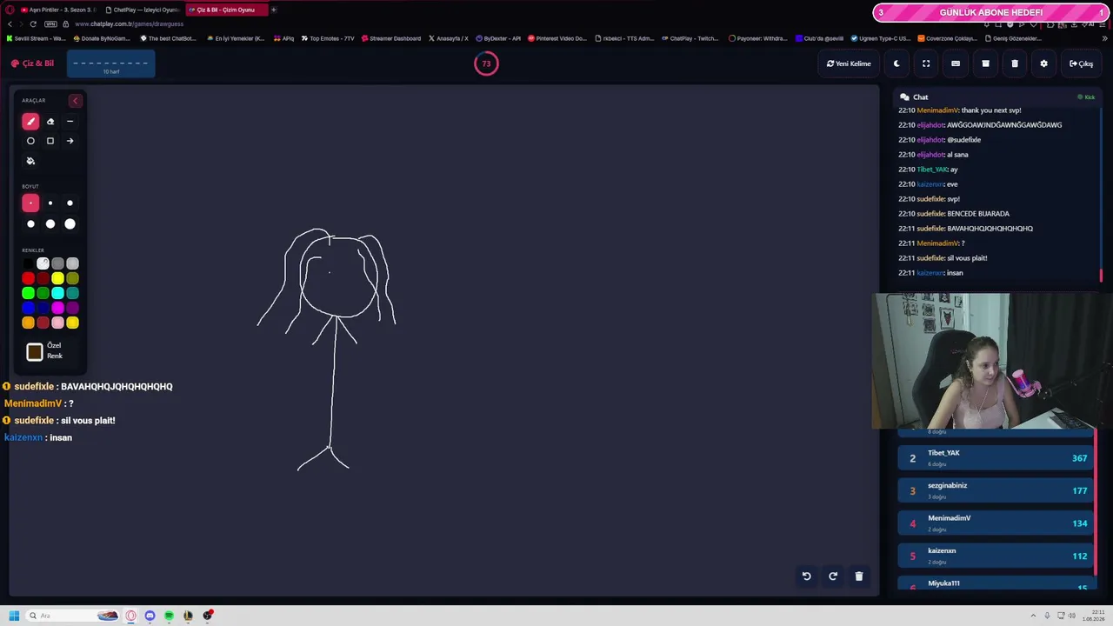Screen dimensions: 1113x626
Task: Switch to Aşırı Pintiler YouTube tab
Action: coord(57,10)
